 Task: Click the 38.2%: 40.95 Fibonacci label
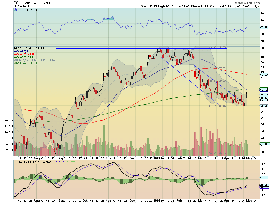tap(218, 82)
